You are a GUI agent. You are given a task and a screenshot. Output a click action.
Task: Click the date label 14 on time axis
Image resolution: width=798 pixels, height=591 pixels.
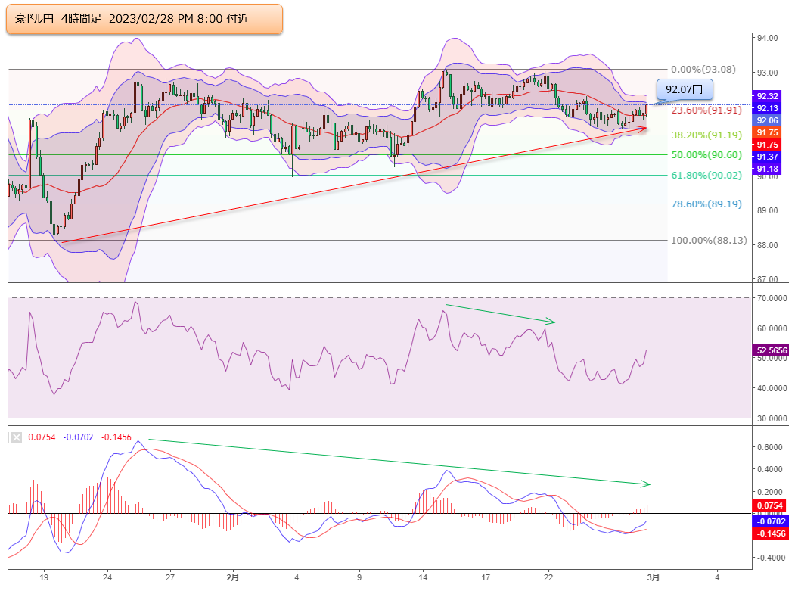(x=423, y=577)
